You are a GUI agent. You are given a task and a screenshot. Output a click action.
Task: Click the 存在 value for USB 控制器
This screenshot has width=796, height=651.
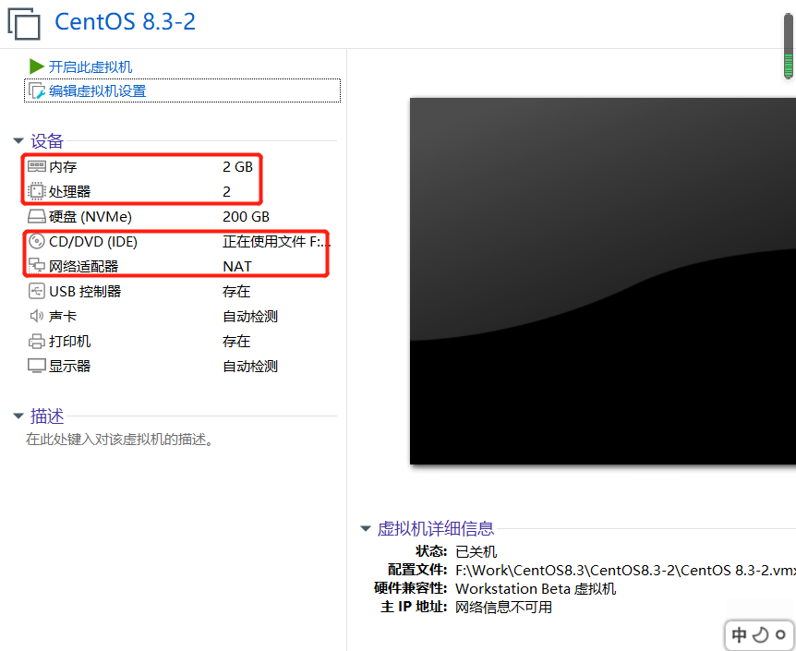pos(236,291)
